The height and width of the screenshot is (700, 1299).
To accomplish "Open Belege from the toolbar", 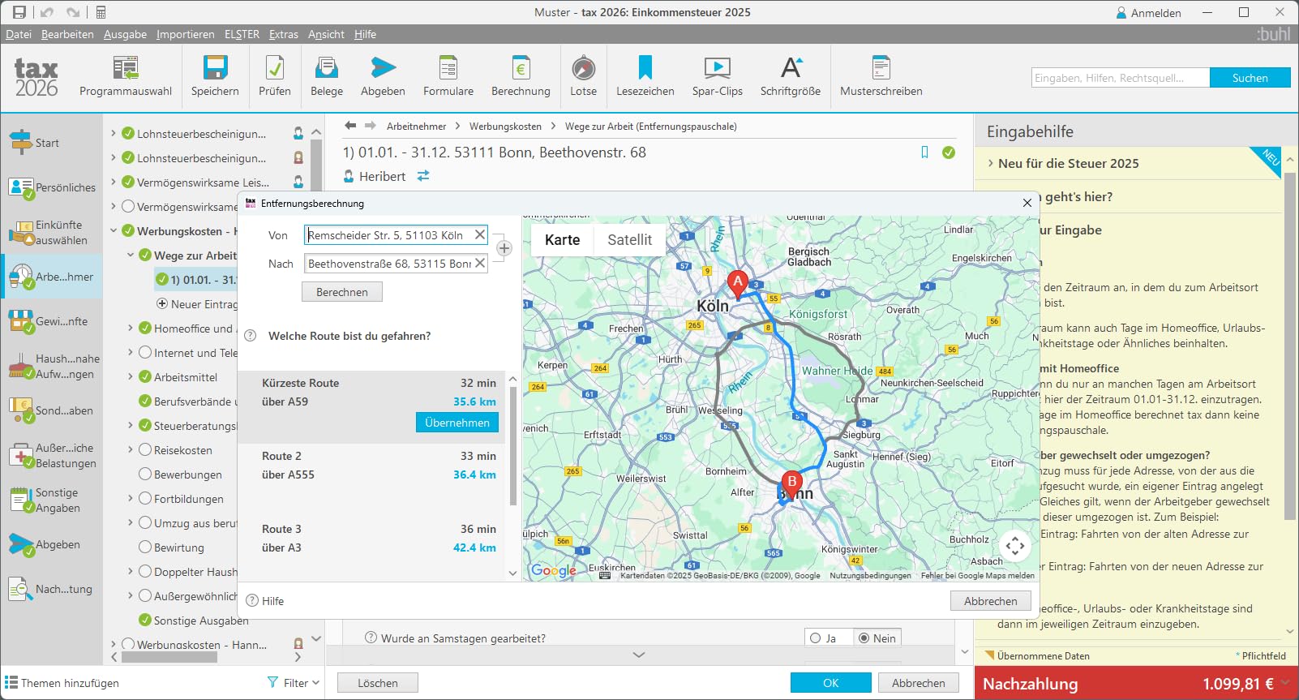I will click(326, 68).
